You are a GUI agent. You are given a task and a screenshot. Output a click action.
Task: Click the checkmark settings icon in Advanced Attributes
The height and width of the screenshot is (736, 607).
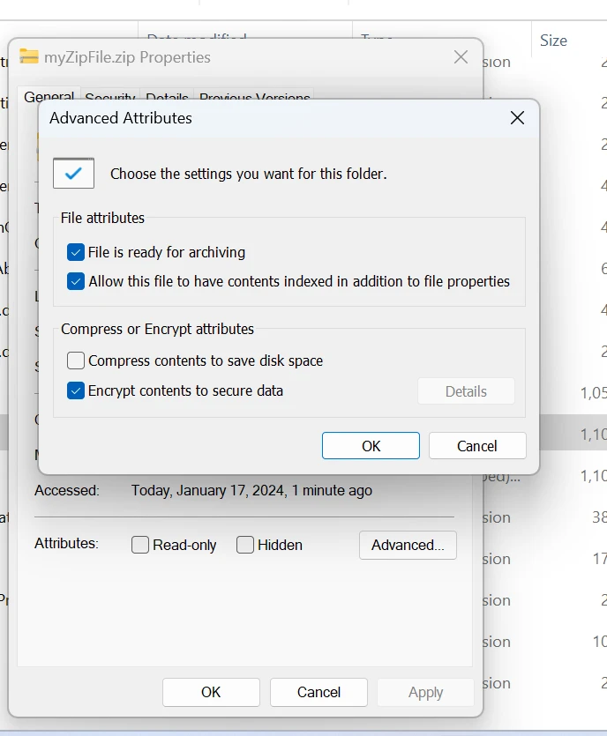point(73,173)
